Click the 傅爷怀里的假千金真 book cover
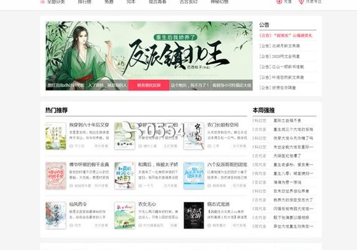The height and width of the screenshot is (250, 357). tap(56, 176)
